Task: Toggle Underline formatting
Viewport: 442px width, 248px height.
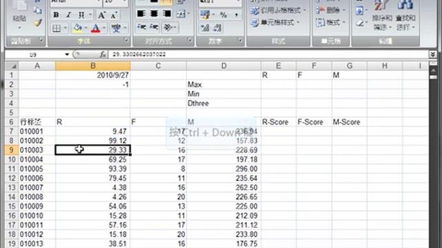Action: [81, 15]
